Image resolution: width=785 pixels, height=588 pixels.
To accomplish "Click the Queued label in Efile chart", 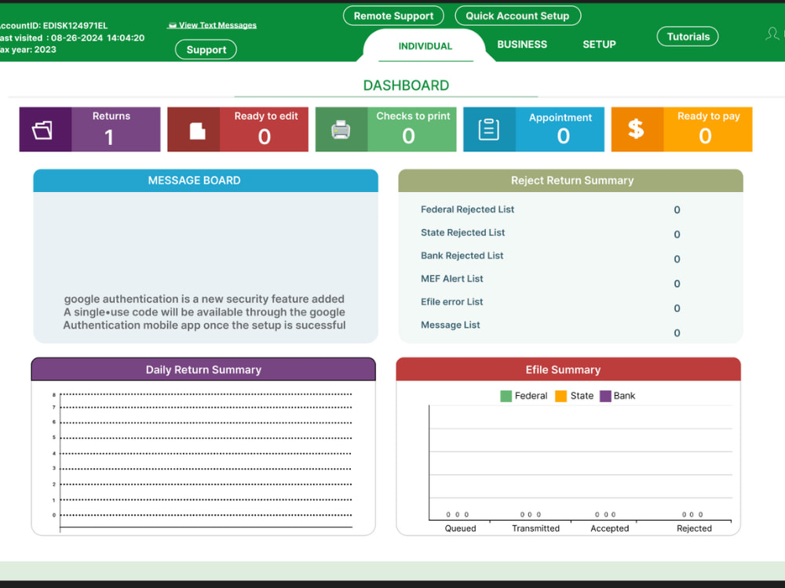I will click(461, 528).
